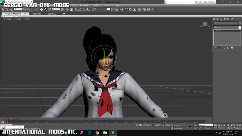
Task: Open the Utilities command panel
Action: coord(232,19)
